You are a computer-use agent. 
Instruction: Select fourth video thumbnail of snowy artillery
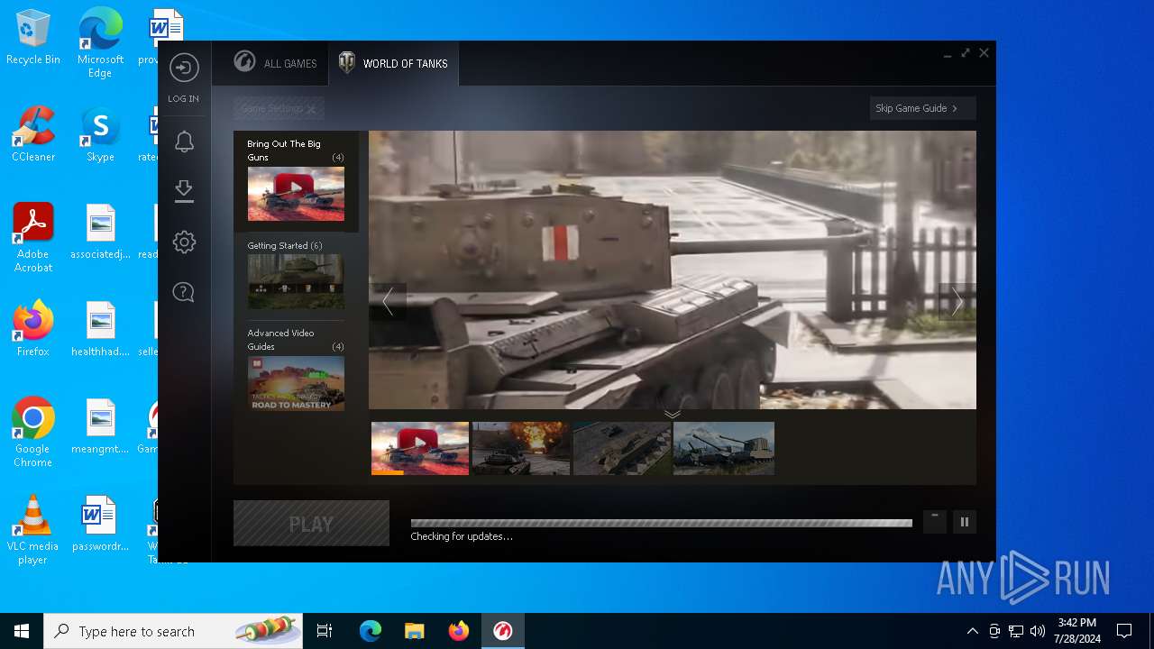[x=724, y=448]
